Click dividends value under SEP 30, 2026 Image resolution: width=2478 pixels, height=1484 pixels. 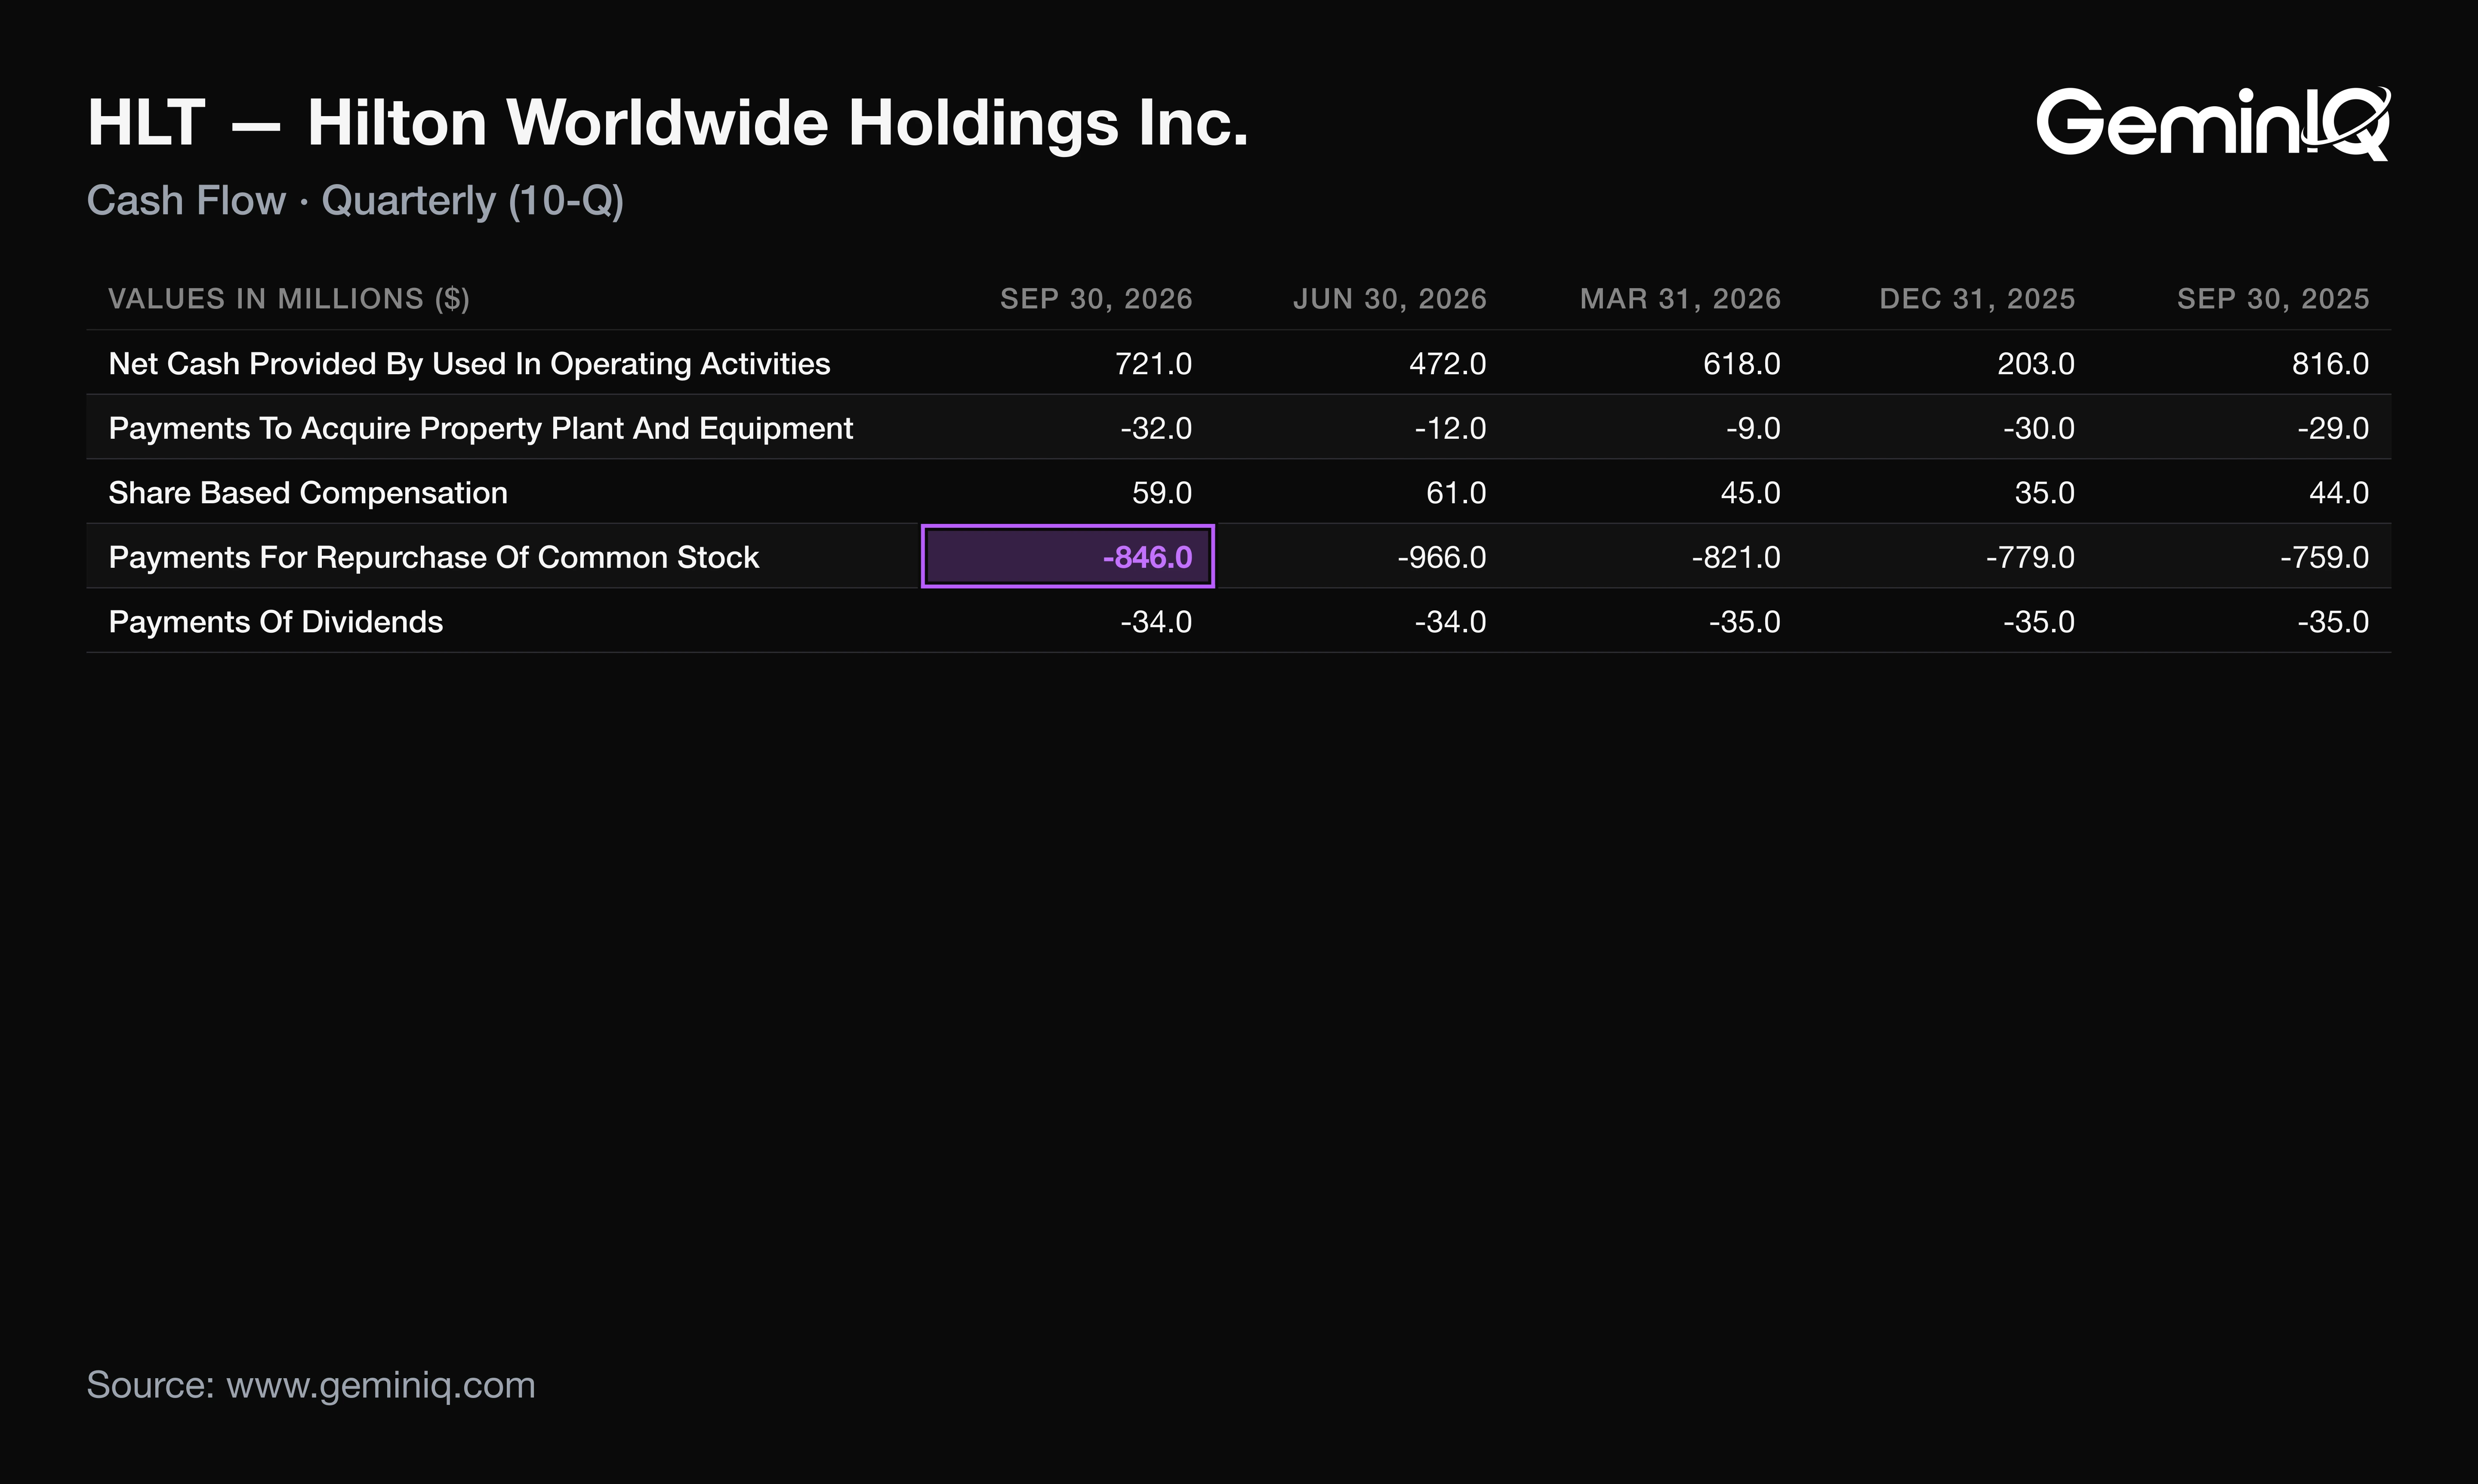coord(1156,622)
